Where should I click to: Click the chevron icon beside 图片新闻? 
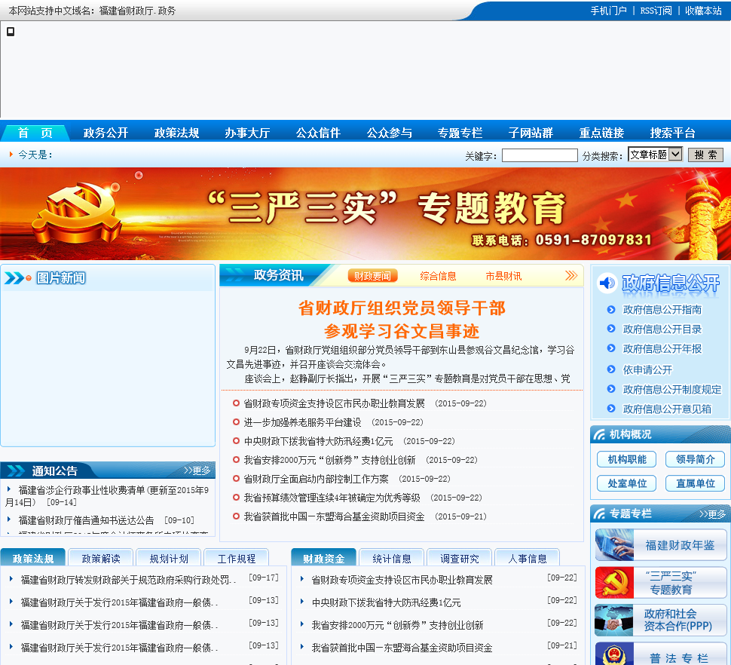(14, 278)
